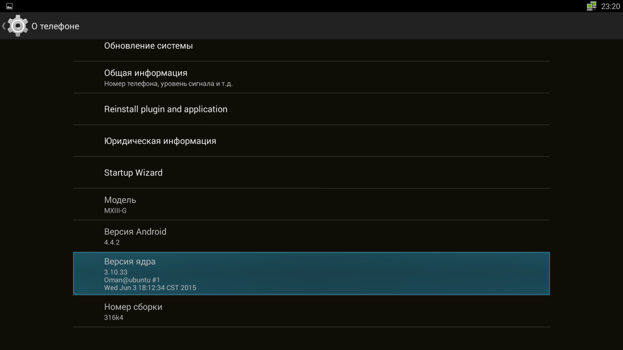
Task: Tap the 316k4 build number value
Action: 114,318
